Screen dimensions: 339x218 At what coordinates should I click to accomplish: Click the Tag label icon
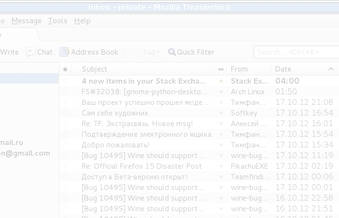(136, 52)
